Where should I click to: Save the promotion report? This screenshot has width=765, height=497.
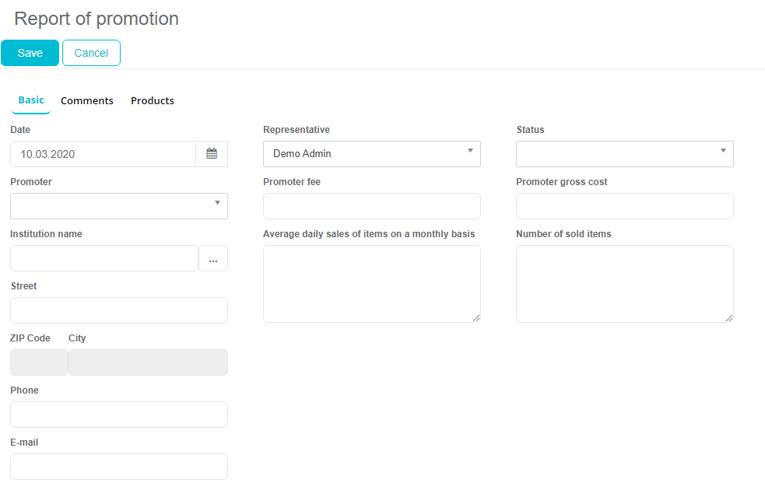30,53
